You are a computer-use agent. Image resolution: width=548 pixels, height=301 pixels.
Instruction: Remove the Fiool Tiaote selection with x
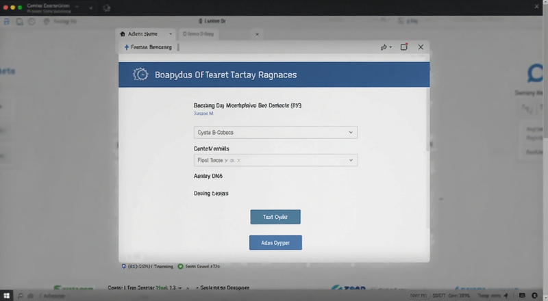coord(238,161)
